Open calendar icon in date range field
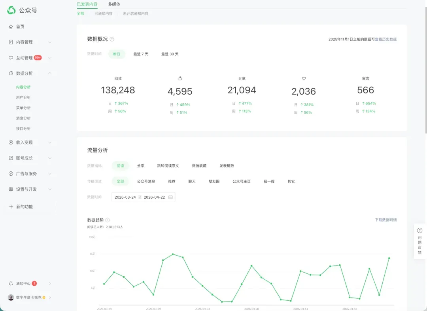427x311 pixels. pos(170,197)
